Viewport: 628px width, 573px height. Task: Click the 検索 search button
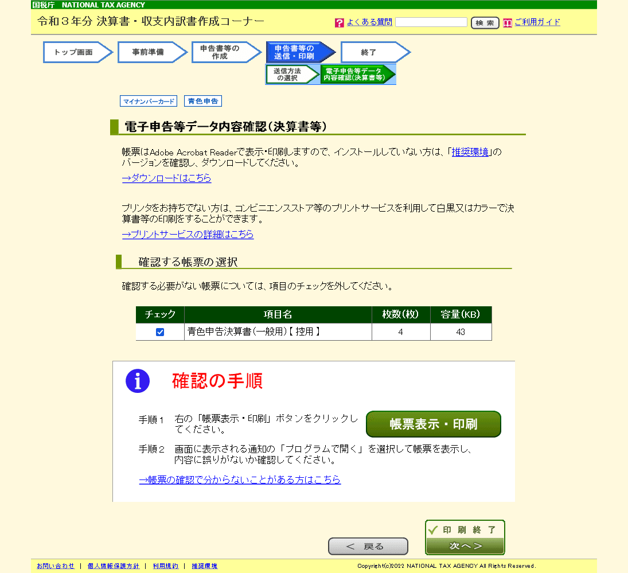point(485,22)
